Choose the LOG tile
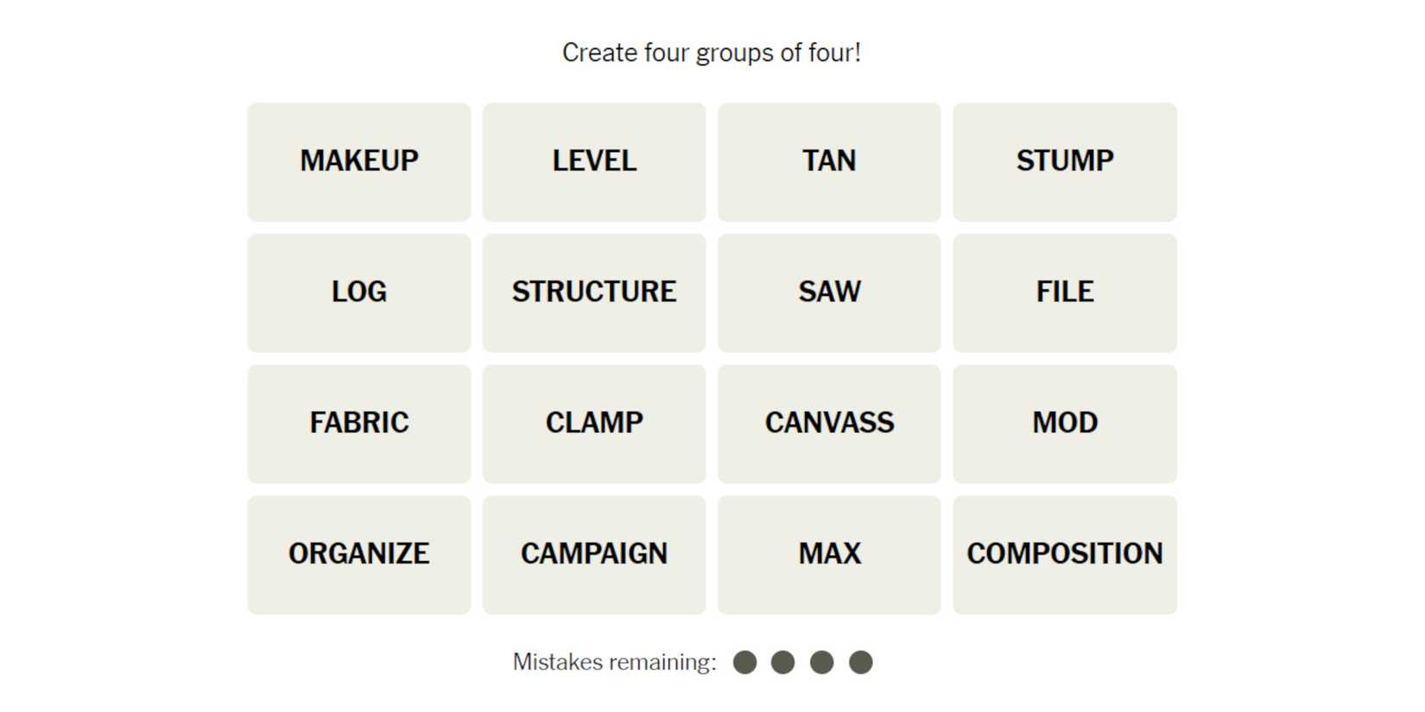The width and height of the screenshot is (1425, 712). pos(358,293)
